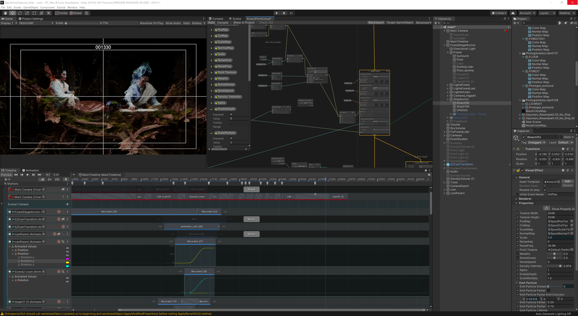Expand the PosMap property in the Blackboard
Image resolution: width=578 pixels, height=316 pixels.
pyautogui.click(x=211, y=30)
